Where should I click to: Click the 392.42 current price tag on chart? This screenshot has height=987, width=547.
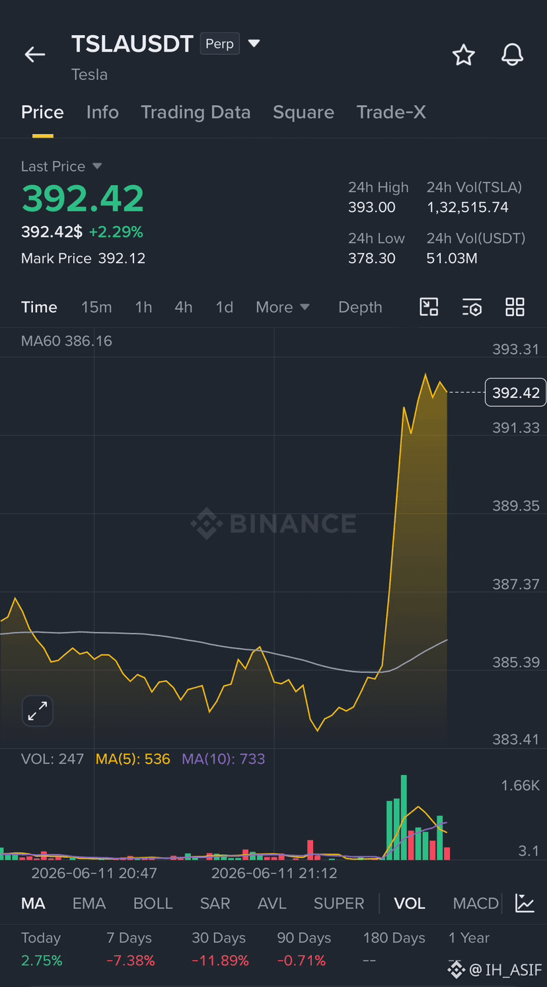point(516,393)
